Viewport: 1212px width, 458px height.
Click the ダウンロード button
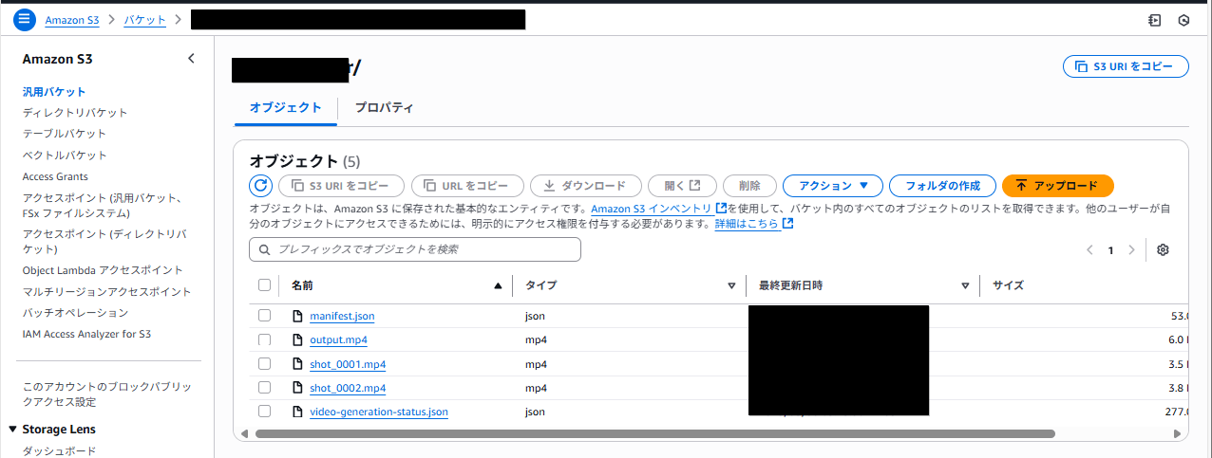586,186
